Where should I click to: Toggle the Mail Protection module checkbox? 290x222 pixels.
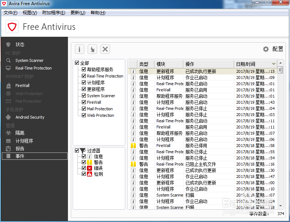pos(84,108)
